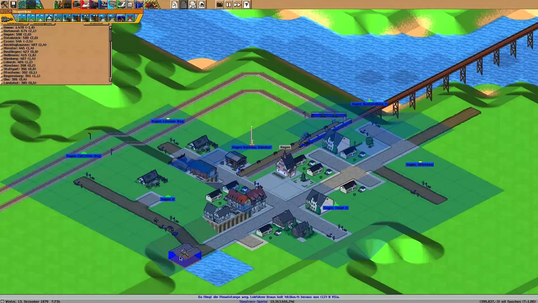538x303 pixels.
Task: Open the tram construction tools icon
Action: point(76,4)
